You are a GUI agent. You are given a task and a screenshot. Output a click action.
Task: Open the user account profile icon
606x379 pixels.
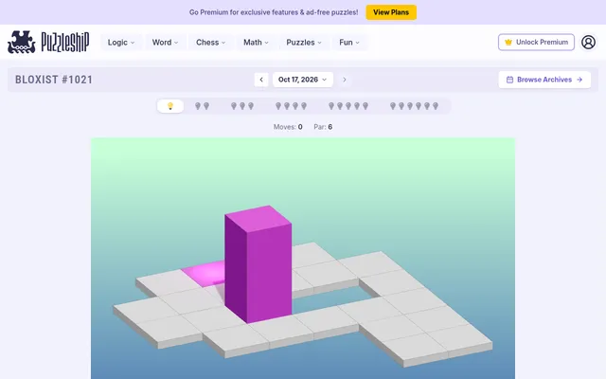click(588, 42)
